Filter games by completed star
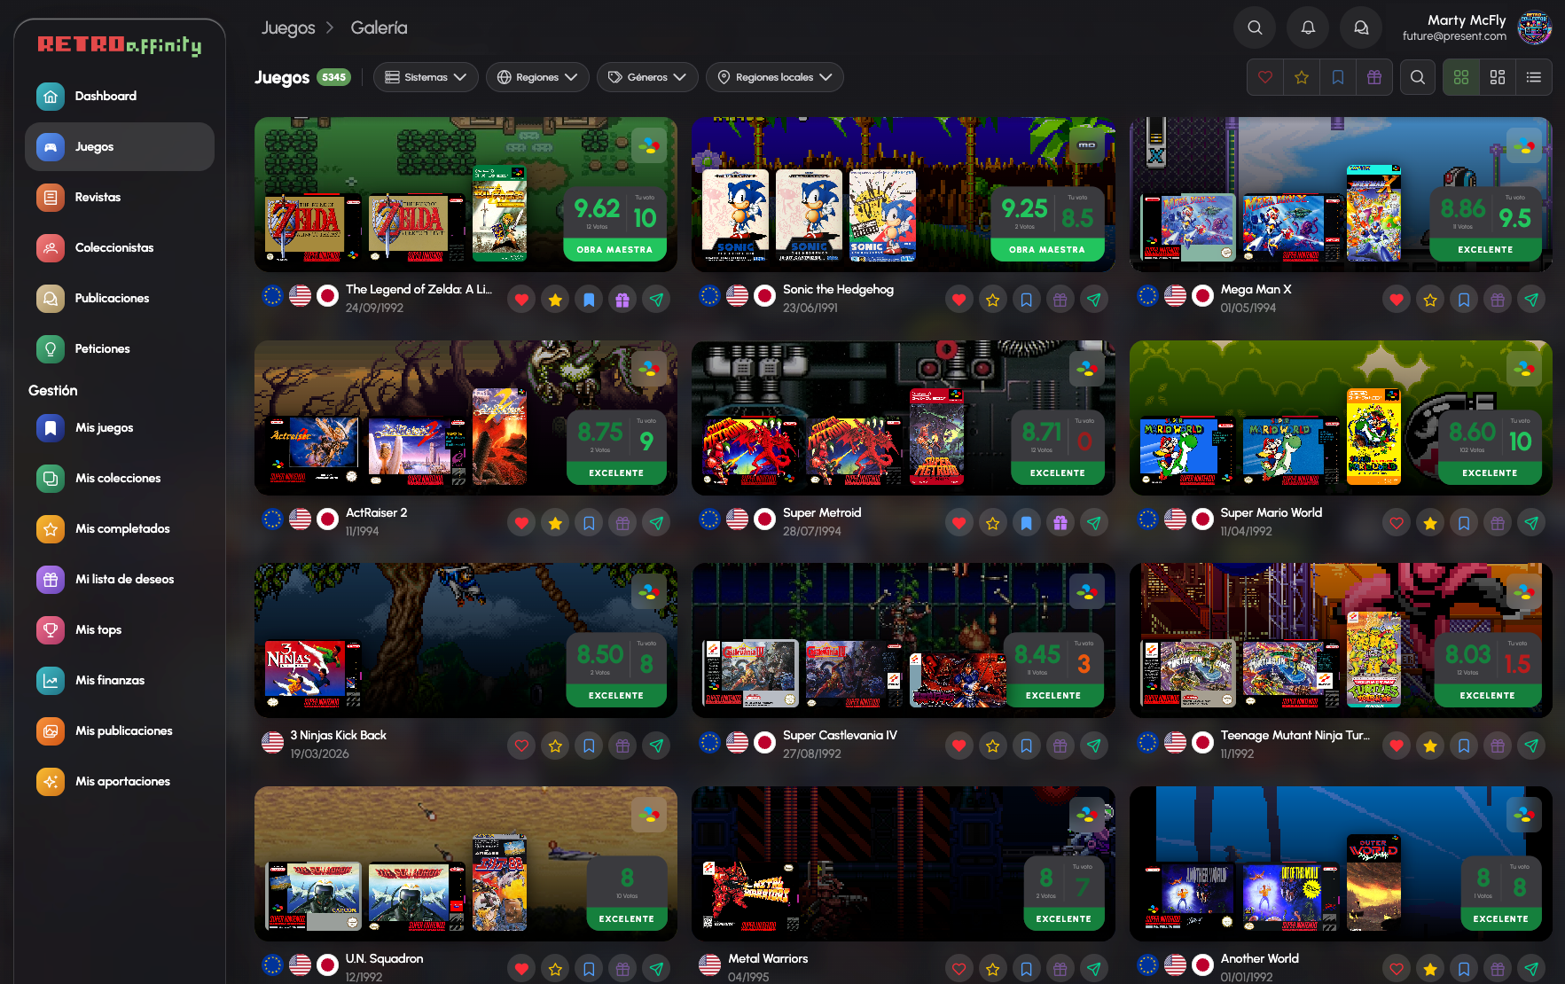The height and width of the screenshot is (984, 1565). (1302, 77)
